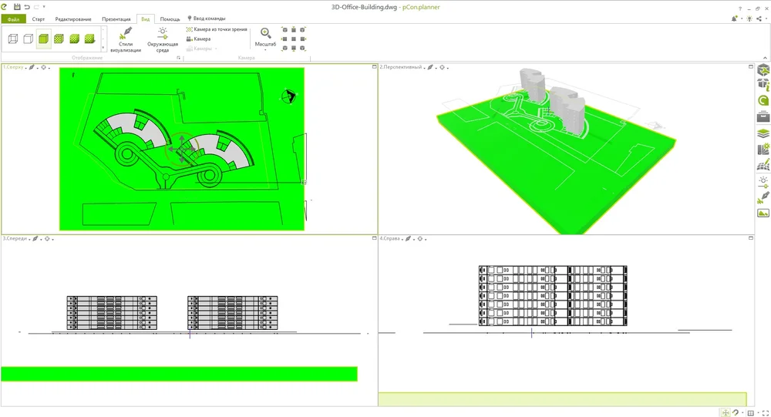This screenshot has width=771, height=417.
Task: Open the layers panel in right sidebar
Action: (x=763, y=133)
